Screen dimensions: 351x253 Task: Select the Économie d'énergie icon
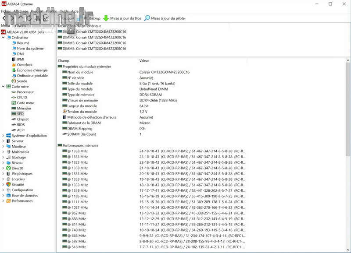click(14, 70)
